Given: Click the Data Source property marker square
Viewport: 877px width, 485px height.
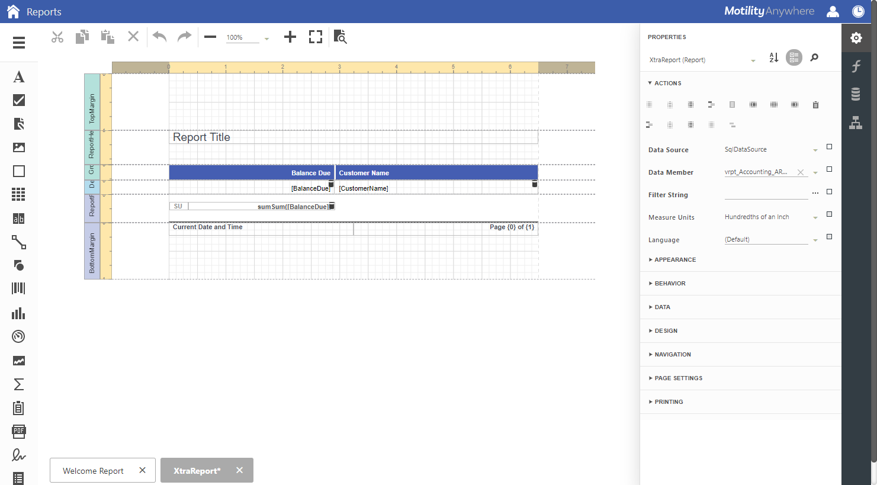Looking at the screenshot, I should coord(830,147).
